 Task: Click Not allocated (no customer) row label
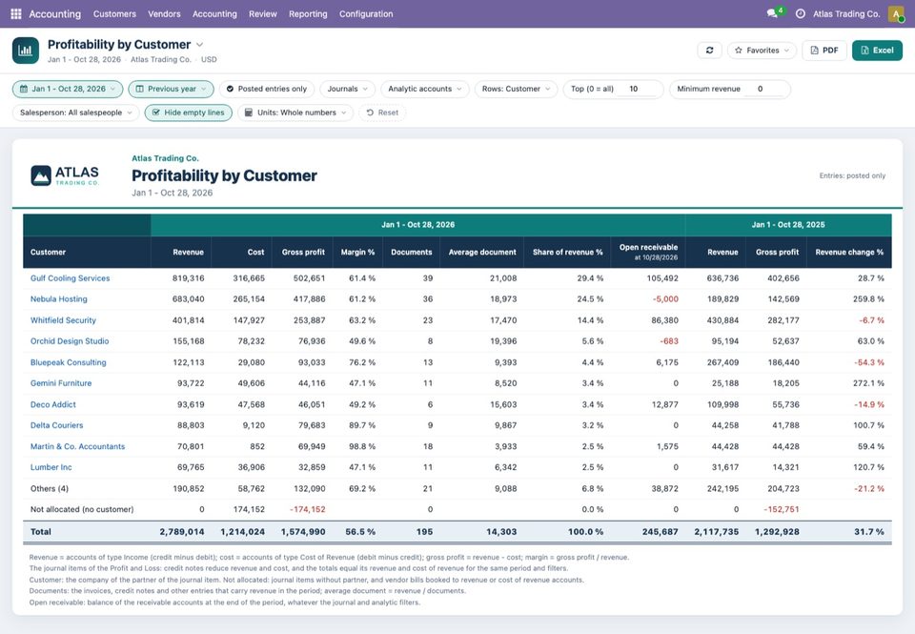(82, 509)
